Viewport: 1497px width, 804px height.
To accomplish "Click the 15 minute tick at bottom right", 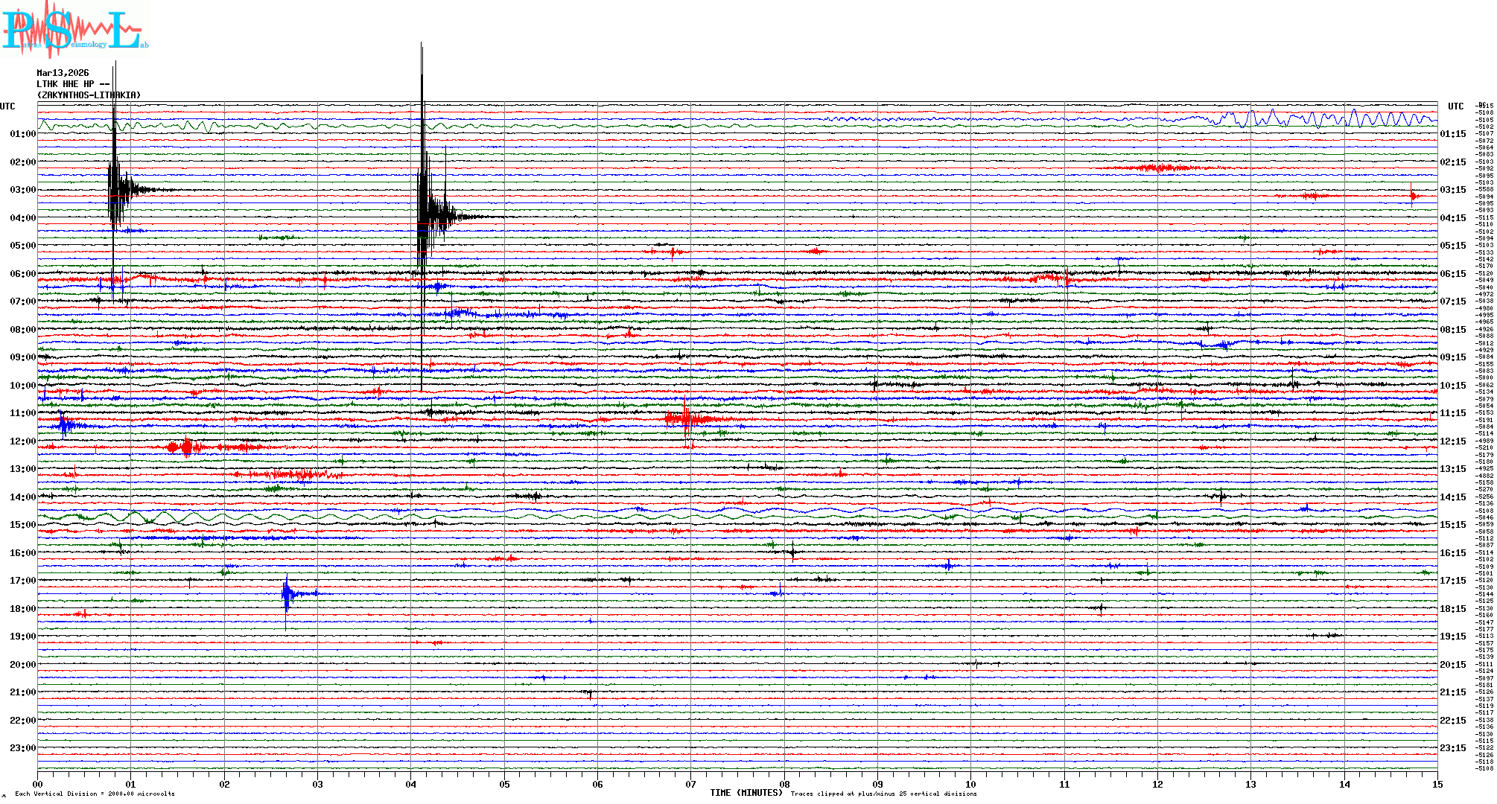I will [x=1437, y=785].
